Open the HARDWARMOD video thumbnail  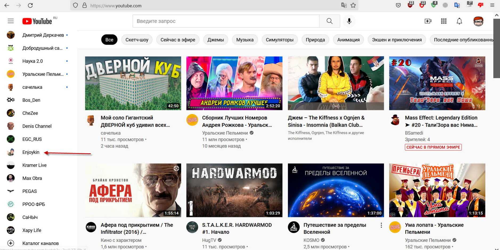[x=234, y=190]
